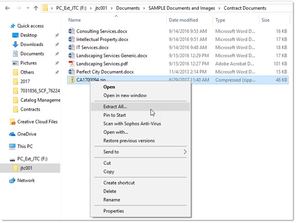This screenshot has width=296, height=223.
Task: Open Properties from context menu
Action: pos(114,211)
